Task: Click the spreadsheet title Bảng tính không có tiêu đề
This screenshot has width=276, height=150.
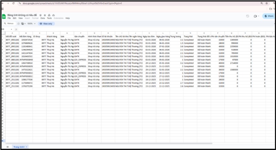Action: 22,15
